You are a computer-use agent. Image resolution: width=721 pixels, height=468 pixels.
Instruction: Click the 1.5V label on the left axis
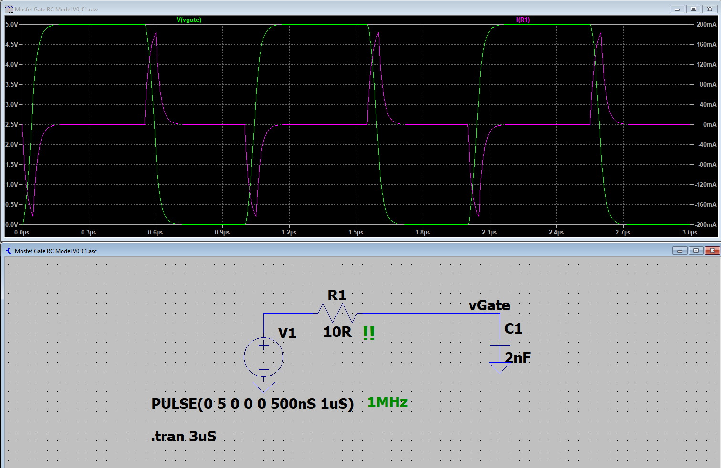click(x=11, y=164)
